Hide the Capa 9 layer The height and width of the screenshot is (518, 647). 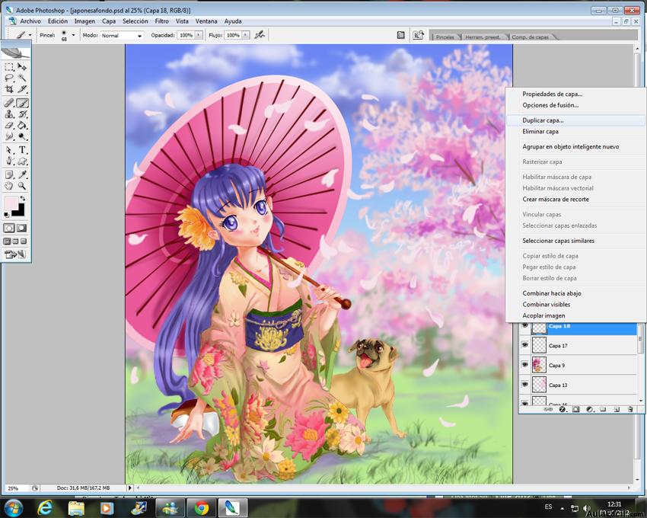click(524, 364)
